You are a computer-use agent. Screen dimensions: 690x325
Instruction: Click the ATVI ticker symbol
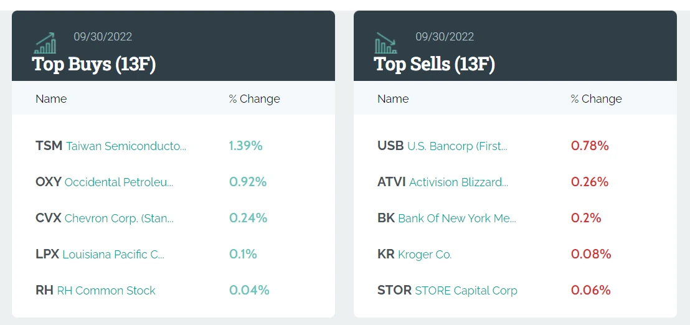pyautogui.click(x=391, y=182)
